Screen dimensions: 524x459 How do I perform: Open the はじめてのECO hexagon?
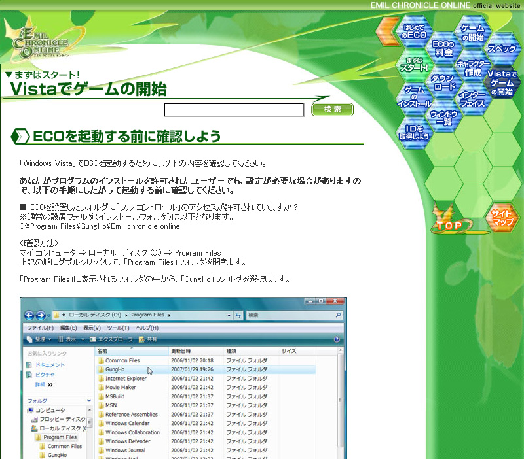click(415, 31)
